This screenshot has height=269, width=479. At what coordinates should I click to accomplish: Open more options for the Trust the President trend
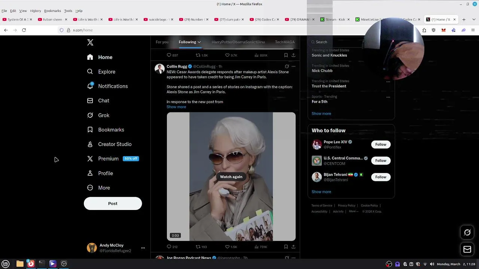pyautogui.click(x=388, y=81)
